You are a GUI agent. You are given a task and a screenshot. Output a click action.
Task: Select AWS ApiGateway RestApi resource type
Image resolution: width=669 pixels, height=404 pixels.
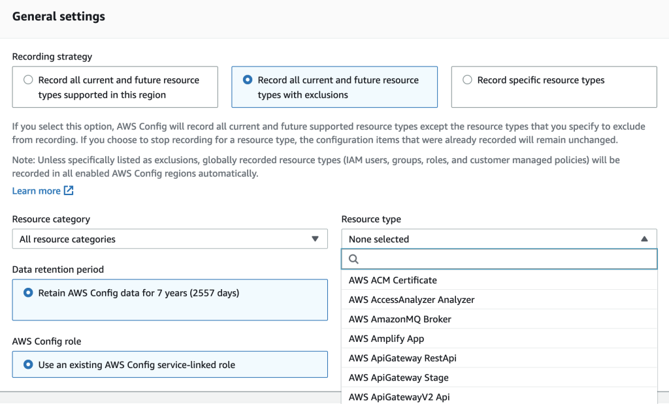(400, 358)
